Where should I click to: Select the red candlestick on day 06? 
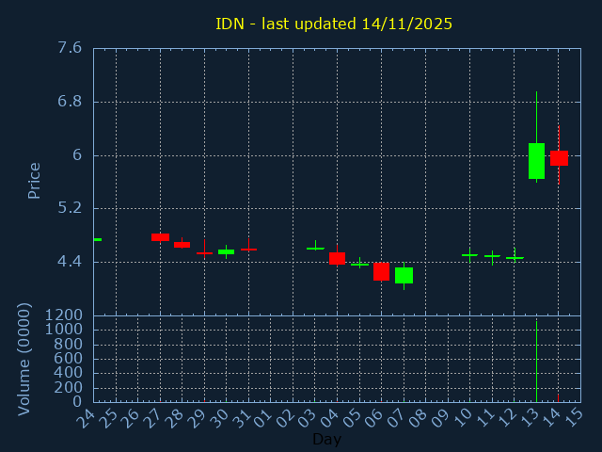pyautogui.click(x=381, y=271)
